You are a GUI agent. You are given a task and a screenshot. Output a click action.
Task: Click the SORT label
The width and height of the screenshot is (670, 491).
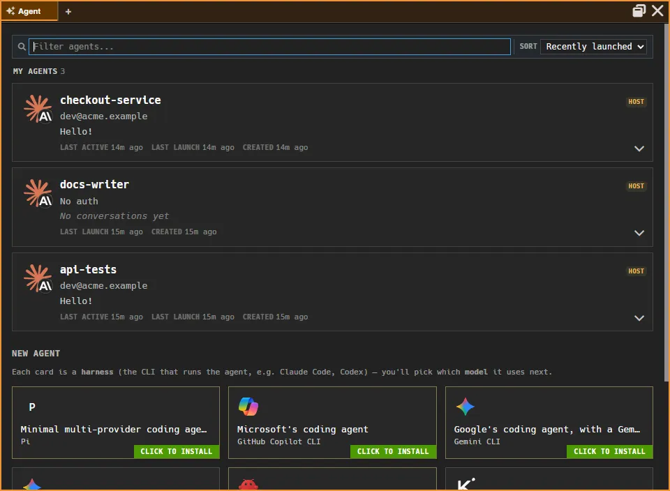pyautogui.click(x=528, y=47)
